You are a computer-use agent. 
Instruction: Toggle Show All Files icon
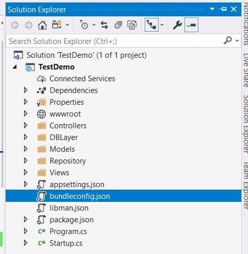pyautogui.click(x=132, y=25)
